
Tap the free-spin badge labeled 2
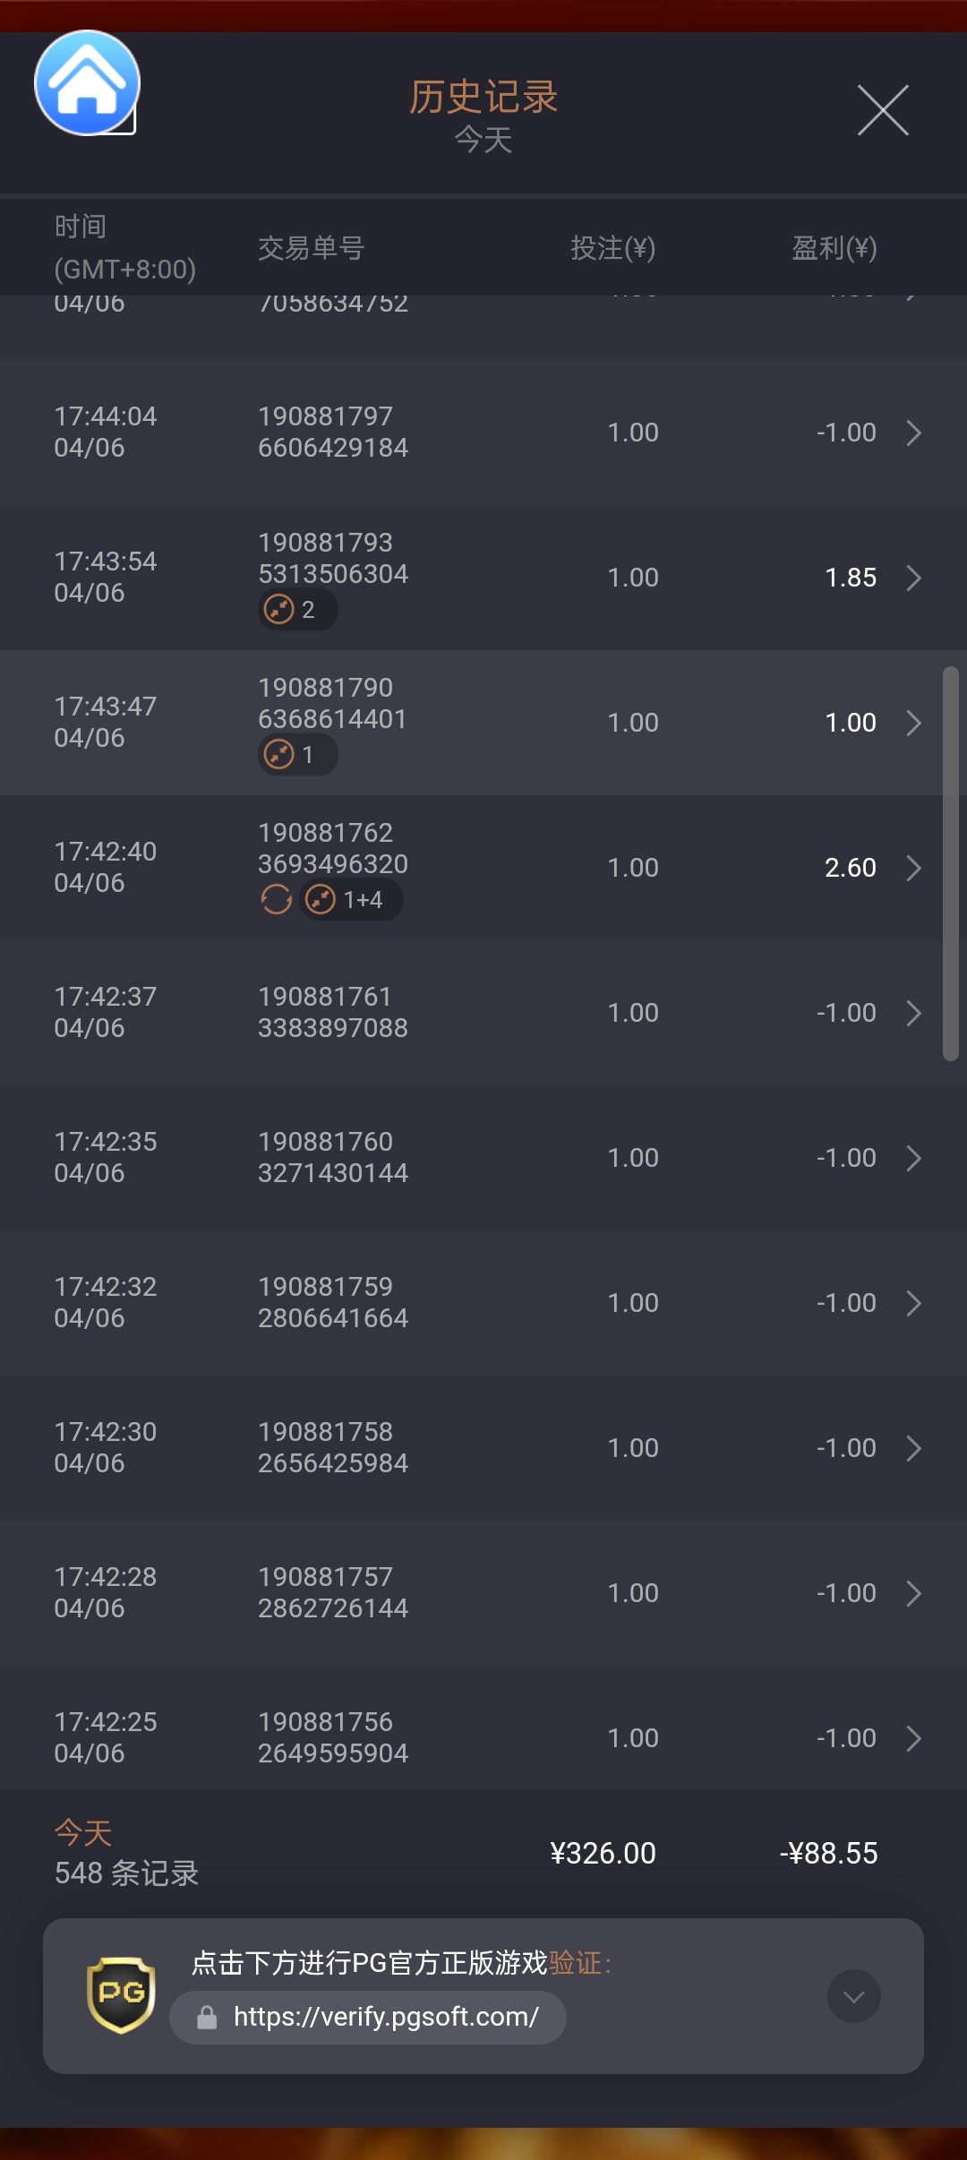(x=297, y=610)
